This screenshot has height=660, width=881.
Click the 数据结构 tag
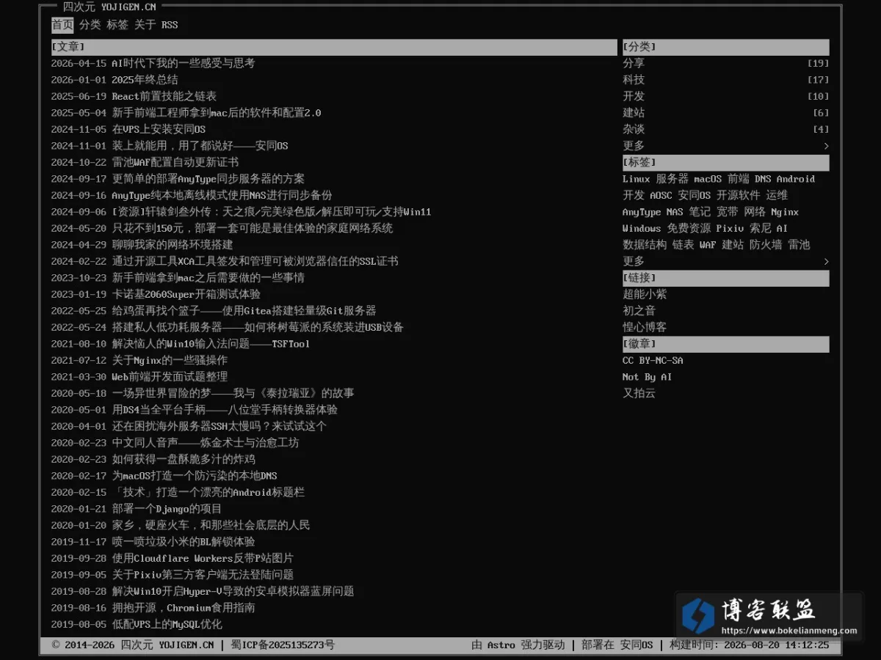click(x=645, y=245)
